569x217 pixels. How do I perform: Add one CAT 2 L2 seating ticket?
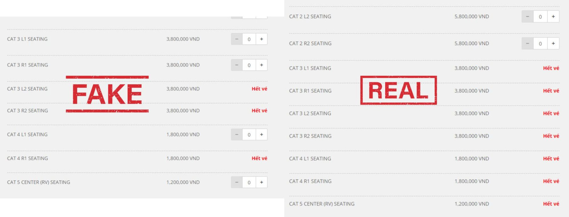pos(553,17)
